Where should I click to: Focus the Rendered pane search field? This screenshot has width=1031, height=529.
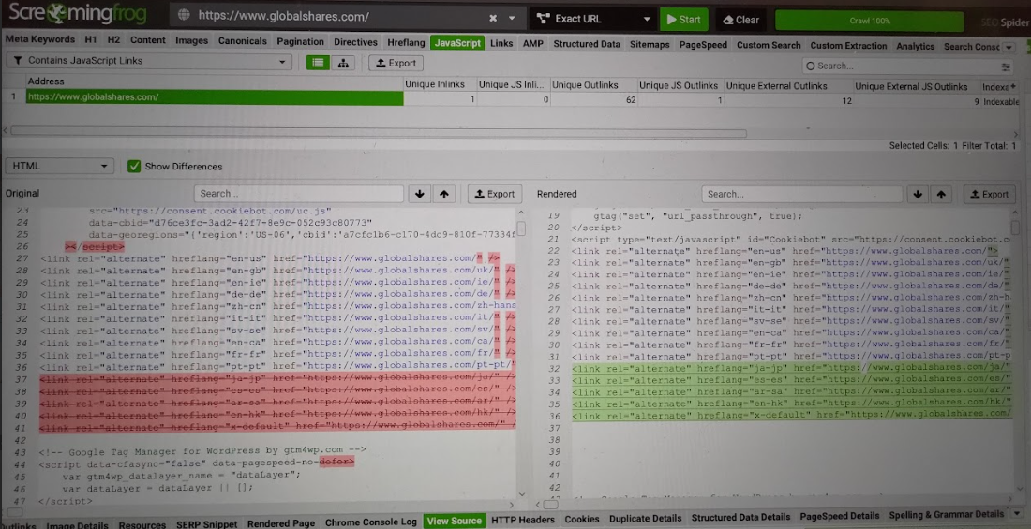[x=801, y=195]
